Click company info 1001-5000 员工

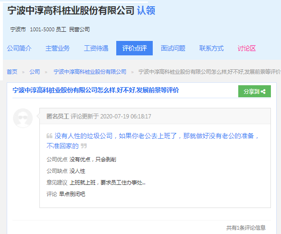coord(48,29)
